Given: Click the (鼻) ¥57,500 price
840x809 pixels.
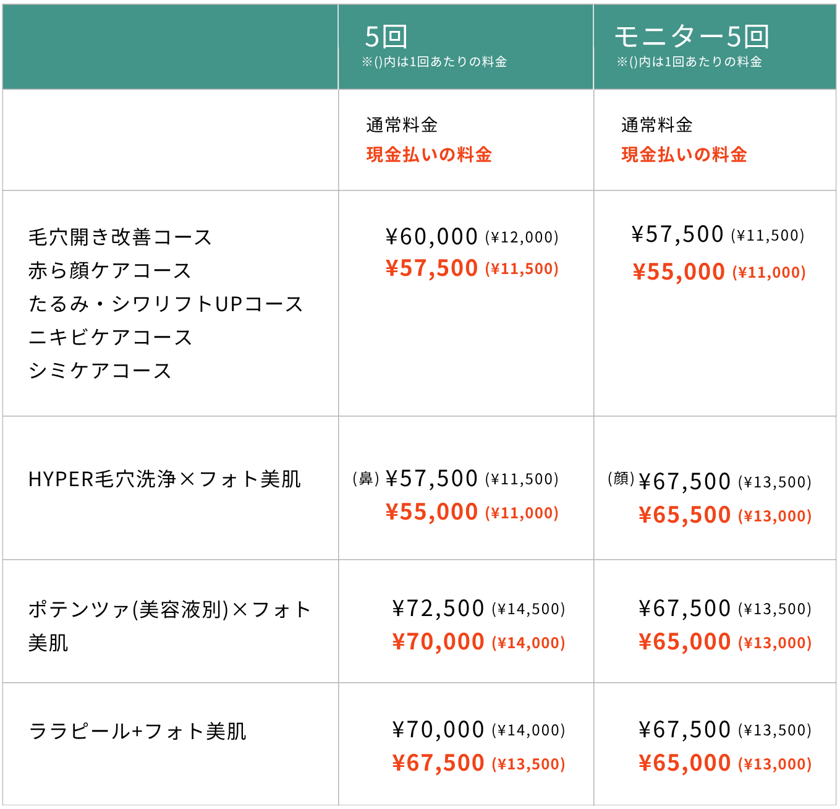Looking at the screenshot, I should pos(415,479).
